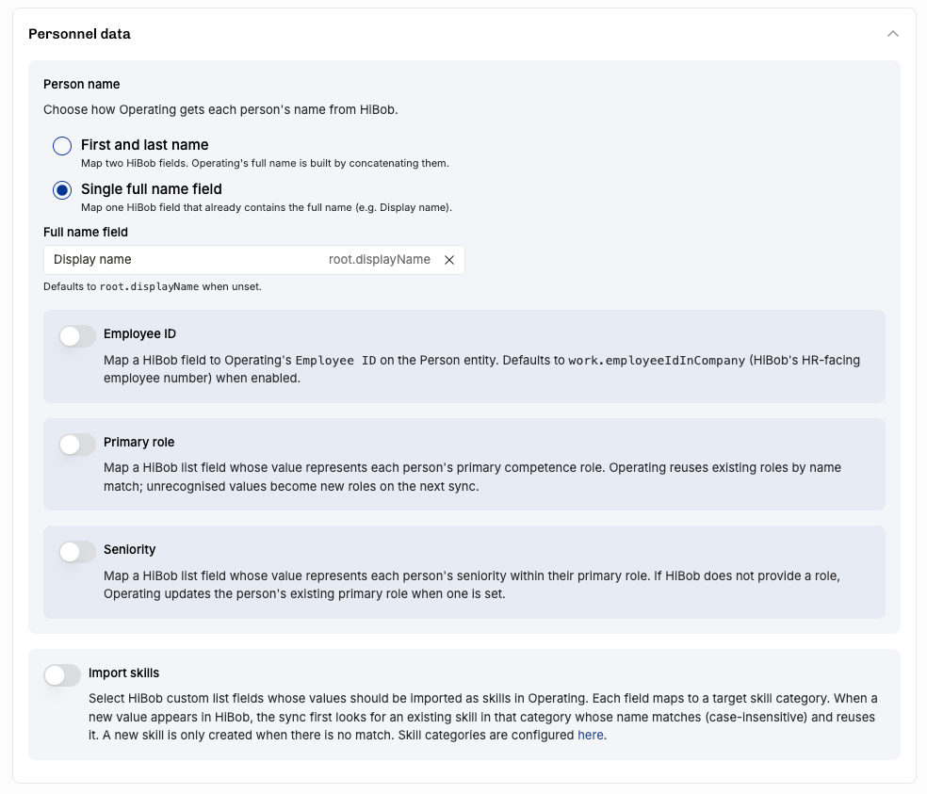
Task: Click the 'Single full name field' label text
Action: [x=152, y=189]
